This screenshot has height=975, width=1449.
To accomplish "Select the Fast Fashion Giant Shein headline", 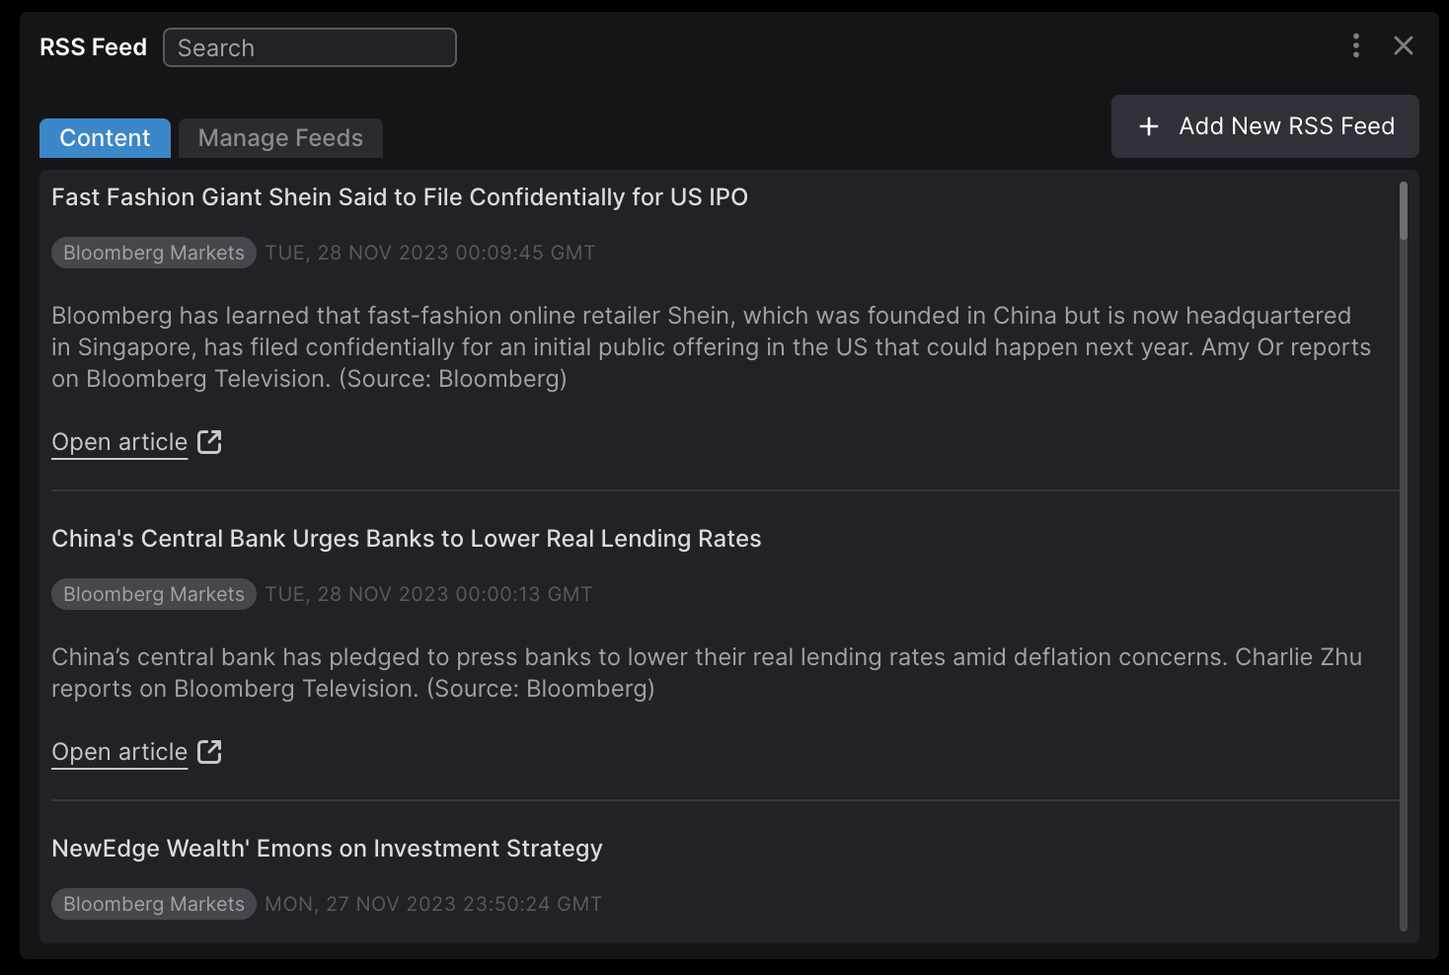I will click(400, 197).
